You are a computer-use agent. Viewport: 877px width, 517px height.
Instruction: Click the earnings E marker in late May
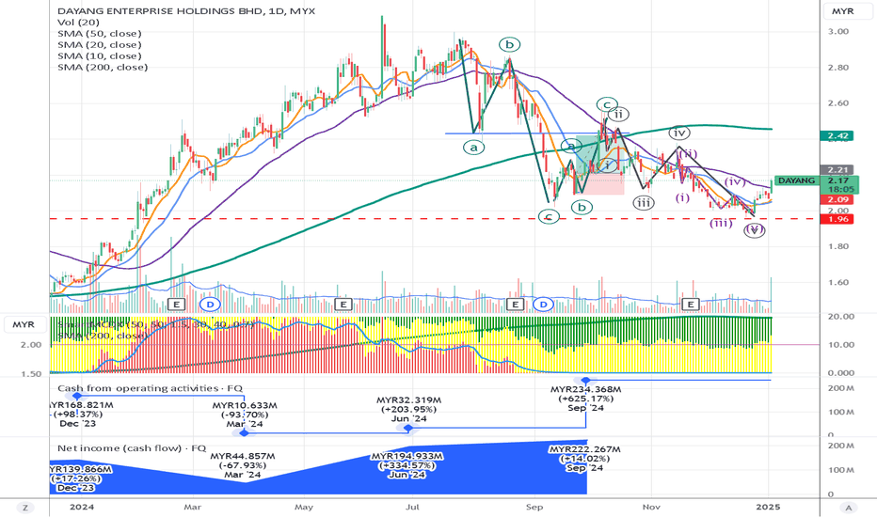click(x=343, y=304)
